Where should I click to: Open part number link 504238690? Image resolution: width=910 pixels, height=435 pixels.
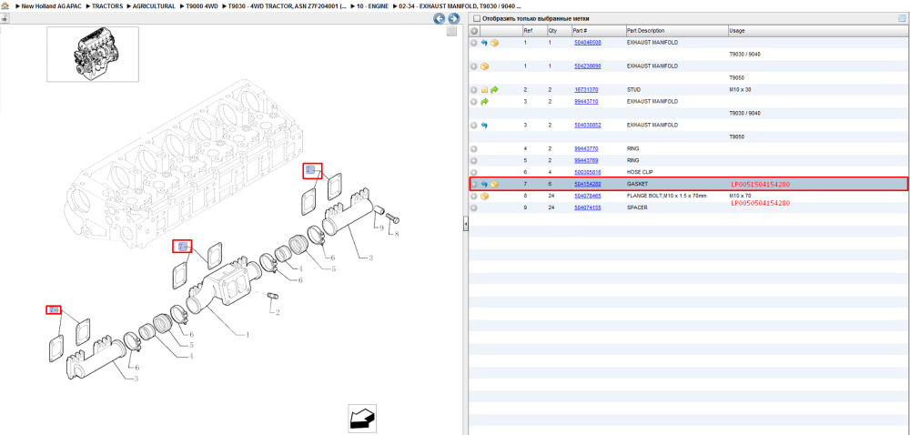587,66
